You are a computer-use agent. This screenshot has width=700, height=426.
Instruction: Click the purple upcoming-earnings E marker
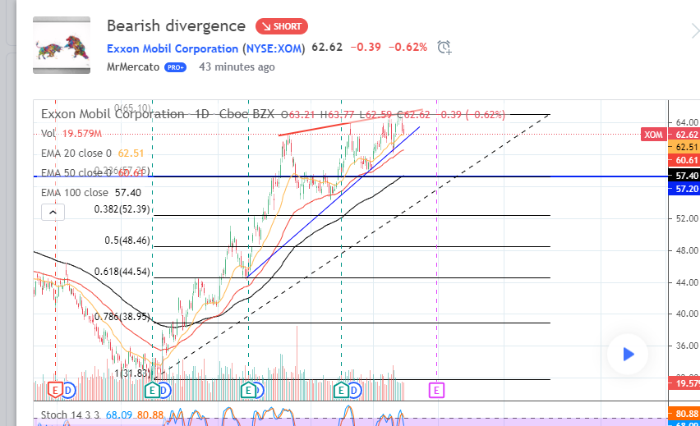(x=436, y=391)
